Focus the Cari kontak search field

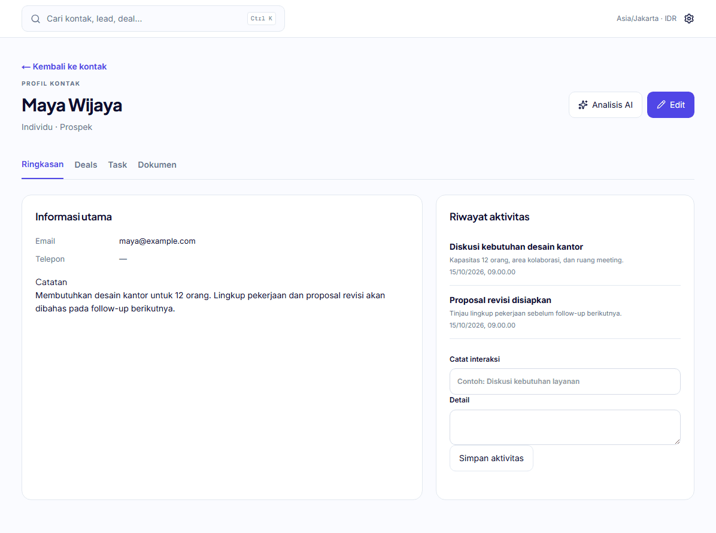(x=153, y=19)
